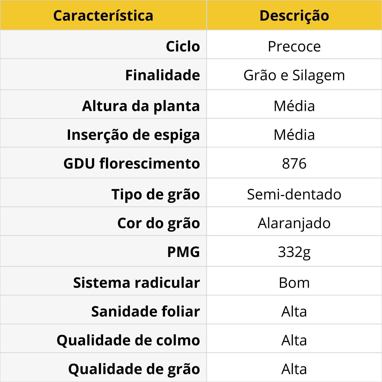Select the Ciclo row label

click(x=183, y=46)
